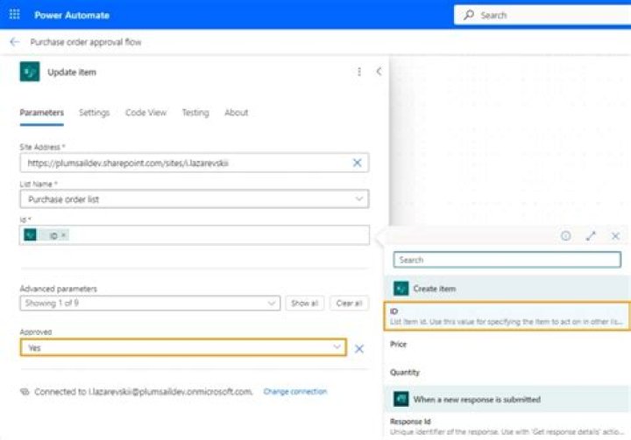Screen dimensions: 631x440
Task: Expand the Advanced parameters dropdown
Action: pos(150,303)
